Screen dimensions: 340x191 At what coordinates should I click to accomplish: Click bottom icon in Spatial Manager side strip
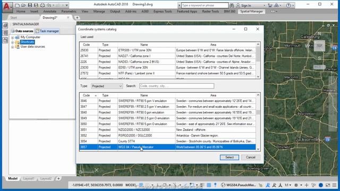coord(5,40)
